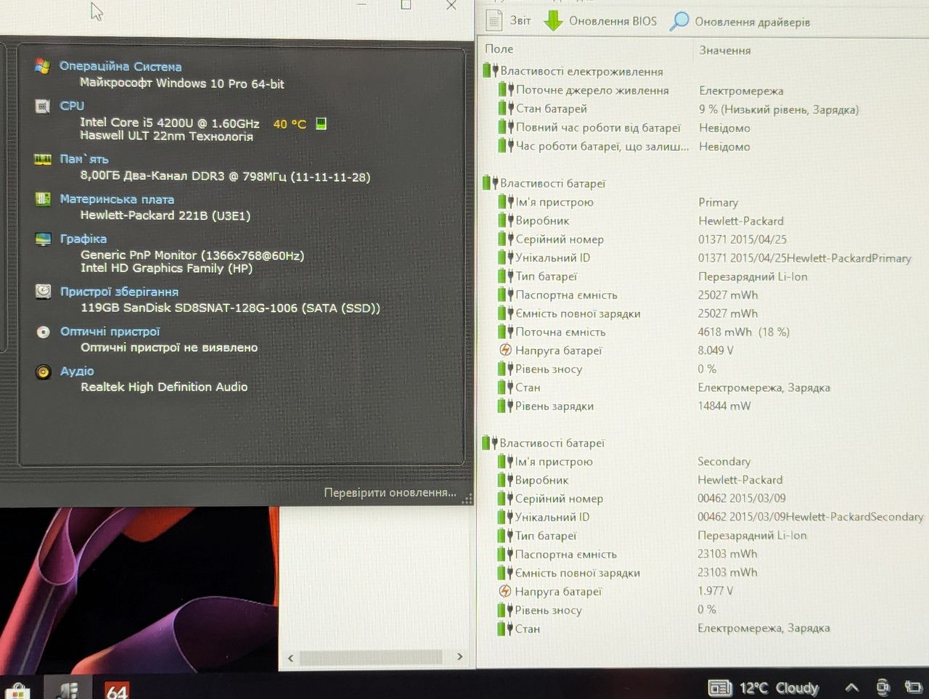Show hidden system tray icons
Screen dimensions: 929x699
pos(852,687)
